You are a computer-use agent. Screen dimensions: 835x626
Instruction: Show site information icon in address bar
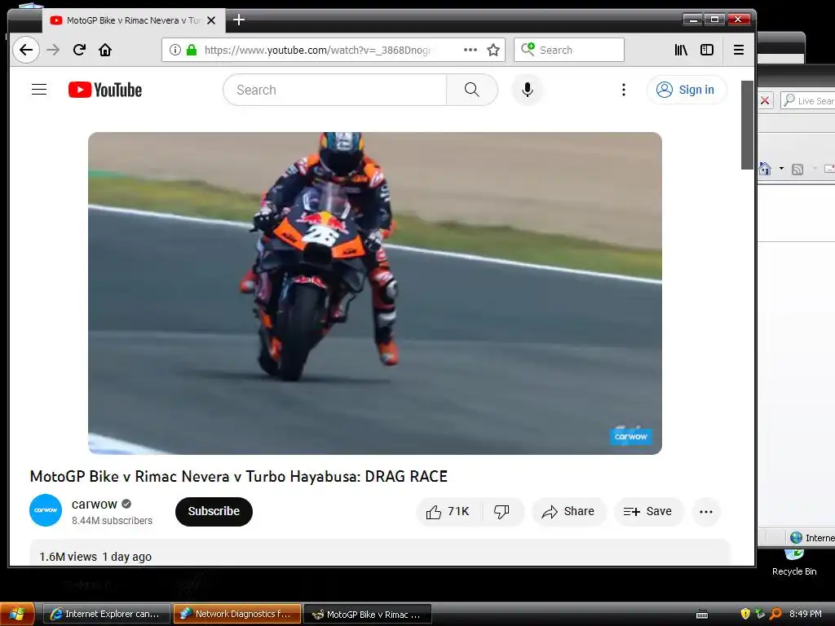[x=175, y=50]
